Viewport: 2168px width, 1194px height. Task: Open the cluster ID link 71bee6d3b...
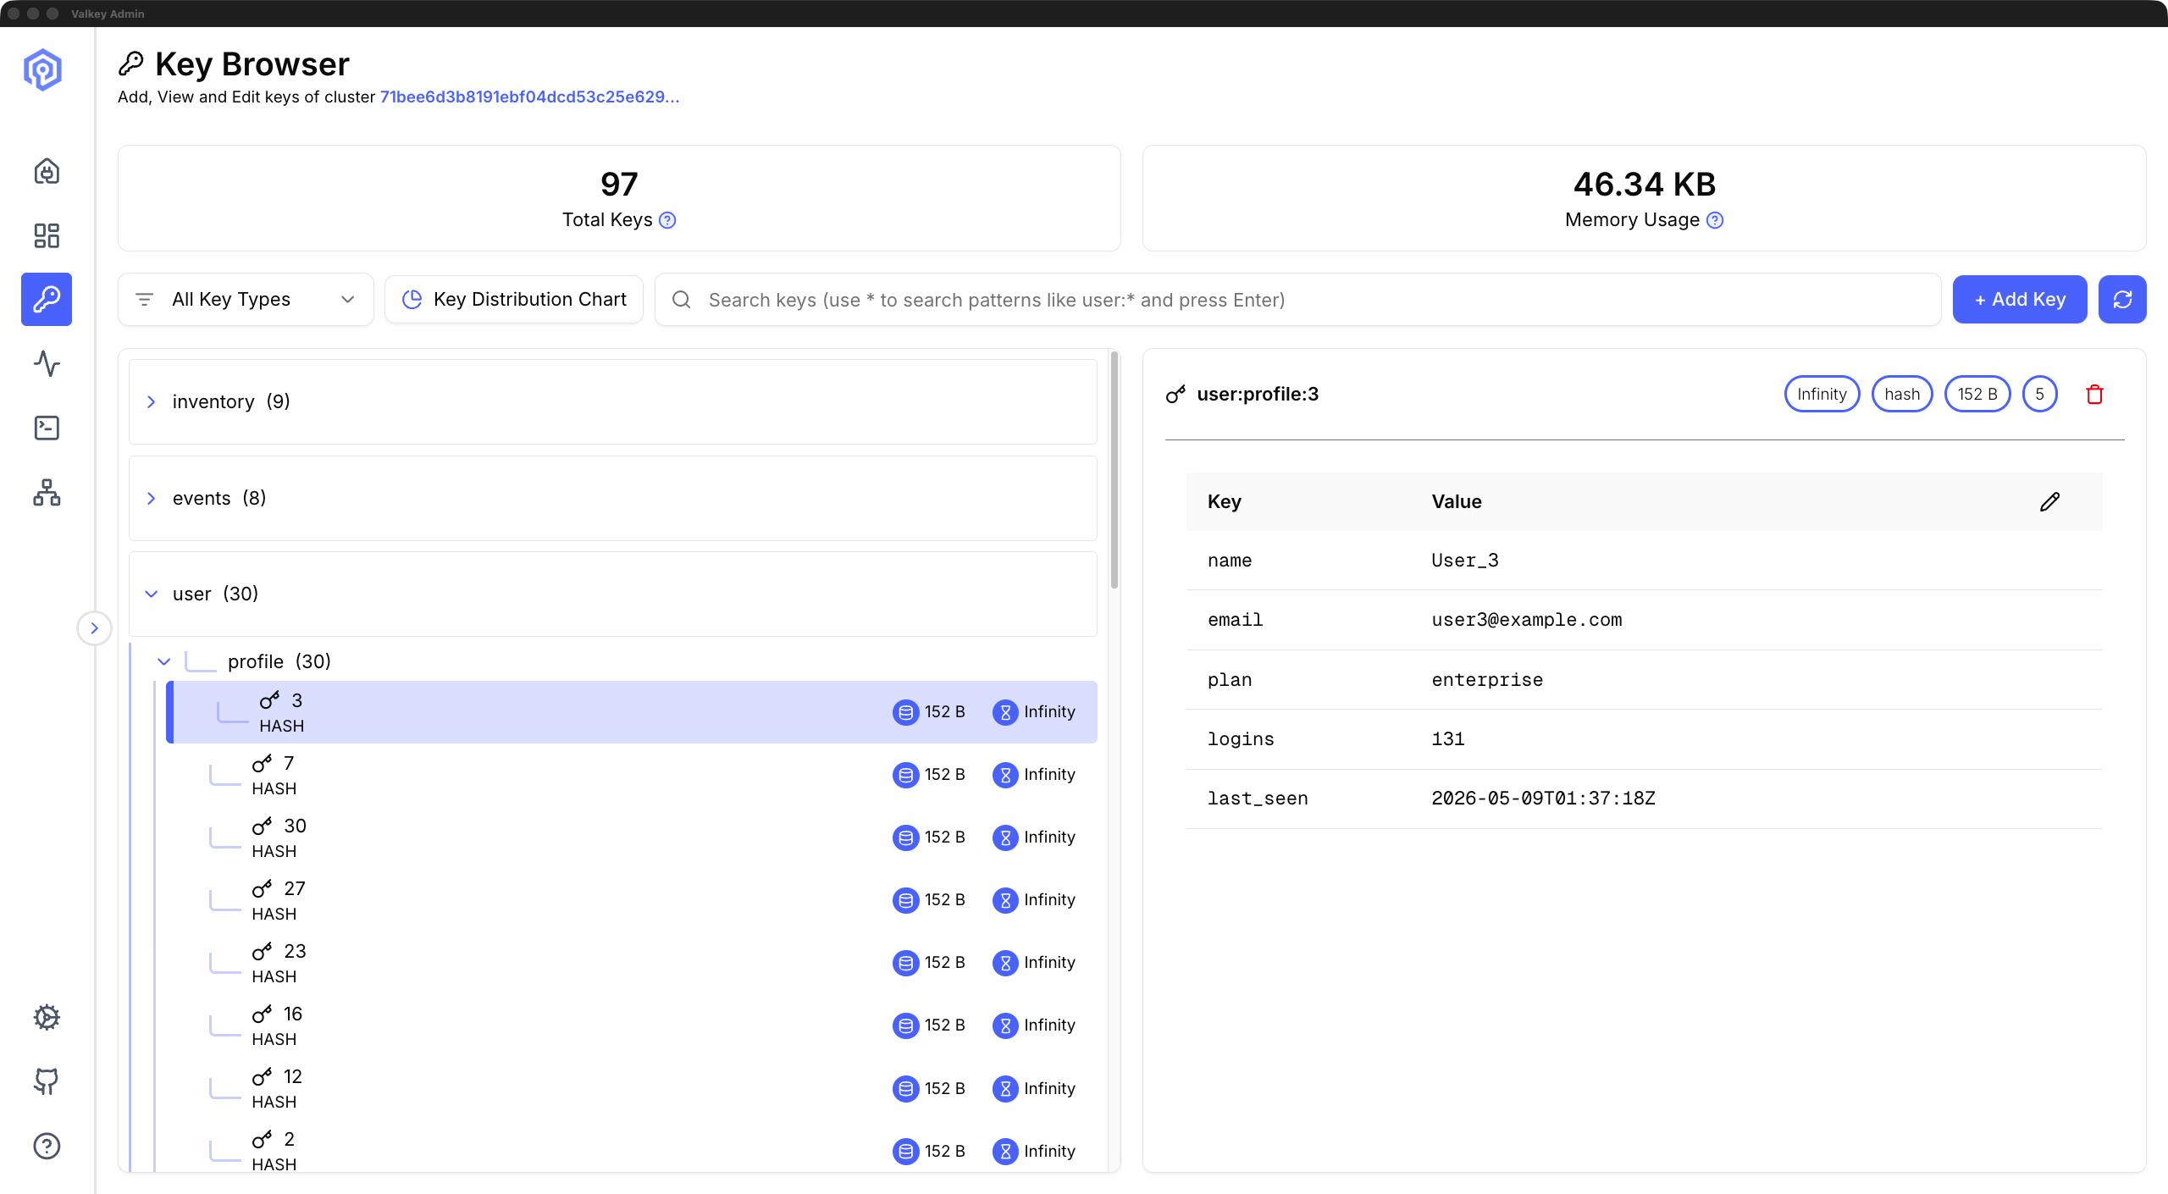[529, 97]
